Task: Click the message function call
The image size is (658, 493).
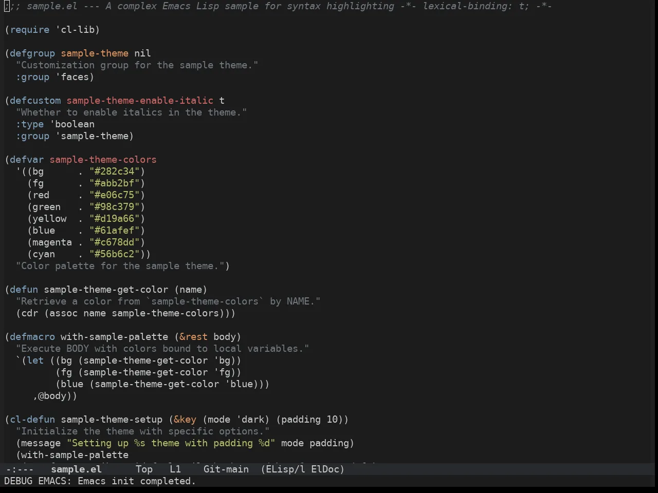Action: tap(41, 443)
